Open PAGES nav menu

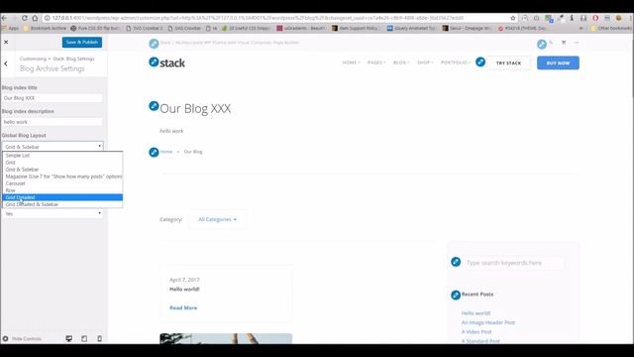376,62
